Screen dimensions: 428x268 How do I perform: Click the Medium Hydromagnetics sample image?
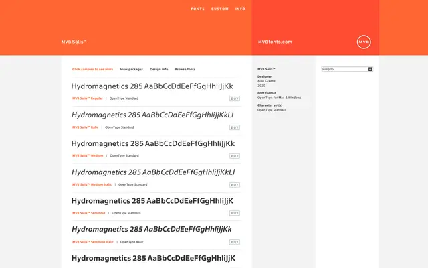pos(153,143)
